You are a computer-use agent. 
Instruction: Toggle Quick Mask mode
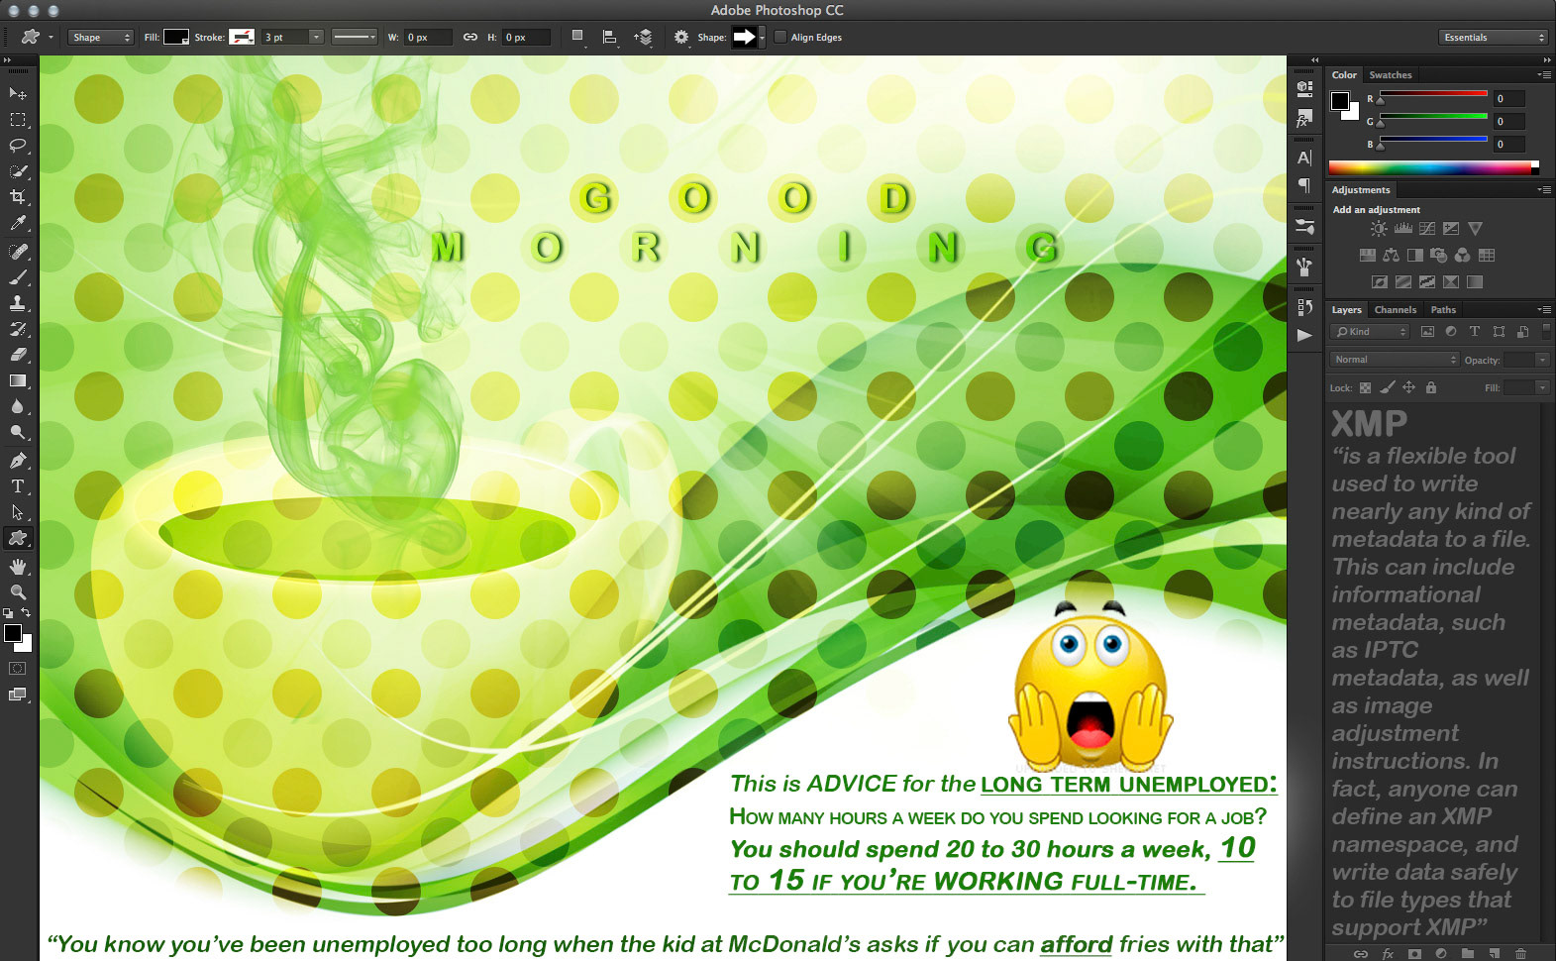pos(18,669)
